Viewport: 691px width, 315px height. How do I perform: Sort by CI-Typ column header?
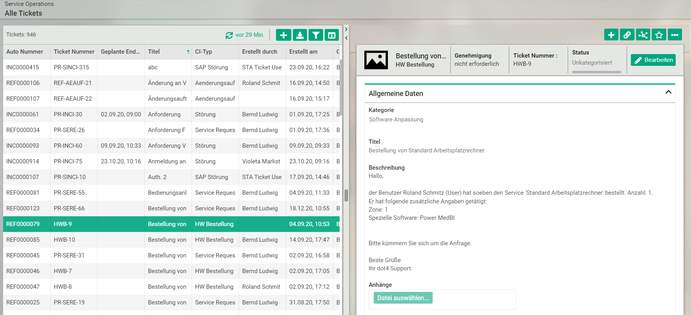215,52
